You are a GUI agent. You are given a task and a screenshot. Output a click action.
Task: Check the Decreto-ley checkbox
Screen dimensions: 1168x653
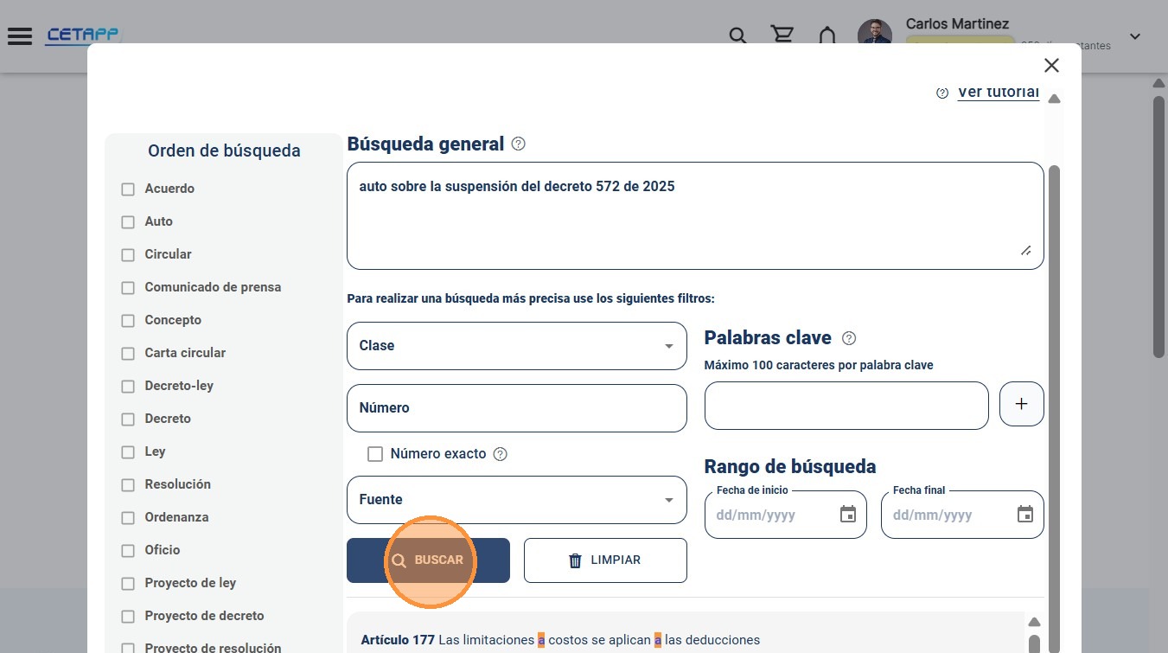(128, 387)
